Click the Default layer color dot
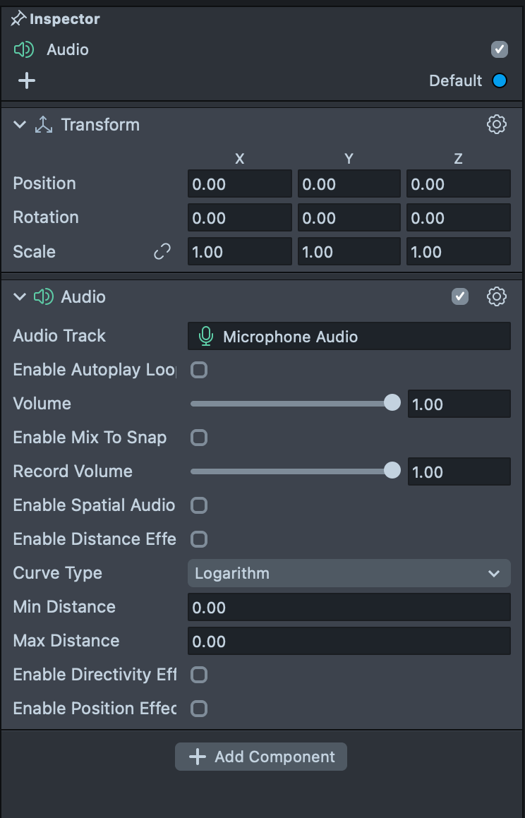525x818 pixels. click(x=500, y=80)
